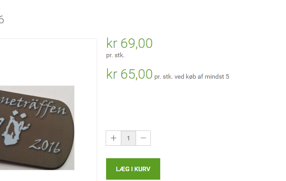Click the partial heading digit 6
Image resolution: width=286 pixels, height=181 pixels.
[x=2, y=20]
